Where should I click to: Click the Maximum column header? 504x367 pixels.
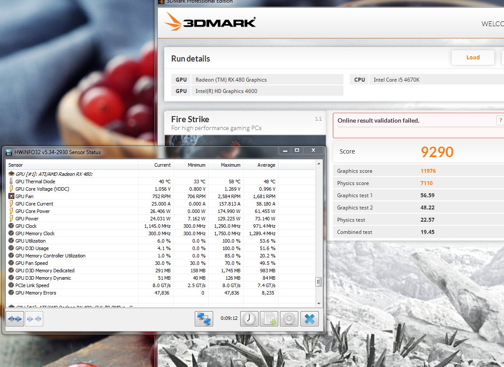click(x=226, y=165)
